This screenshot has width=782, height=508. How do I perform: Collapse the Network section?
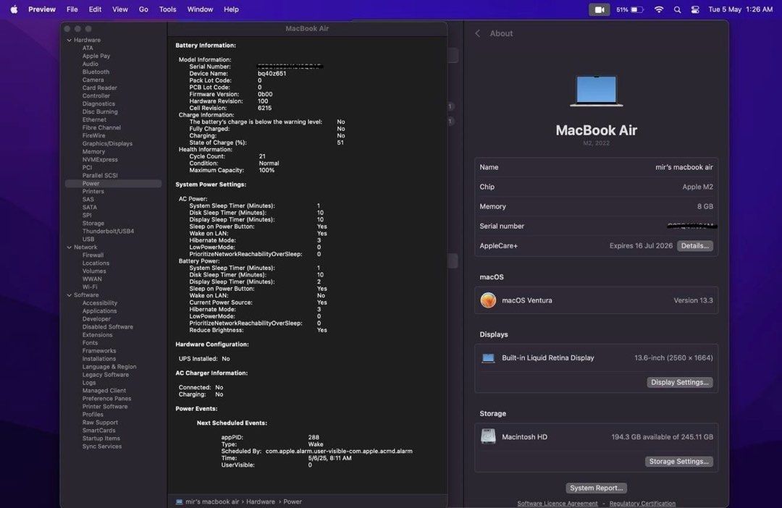[70, 247]
